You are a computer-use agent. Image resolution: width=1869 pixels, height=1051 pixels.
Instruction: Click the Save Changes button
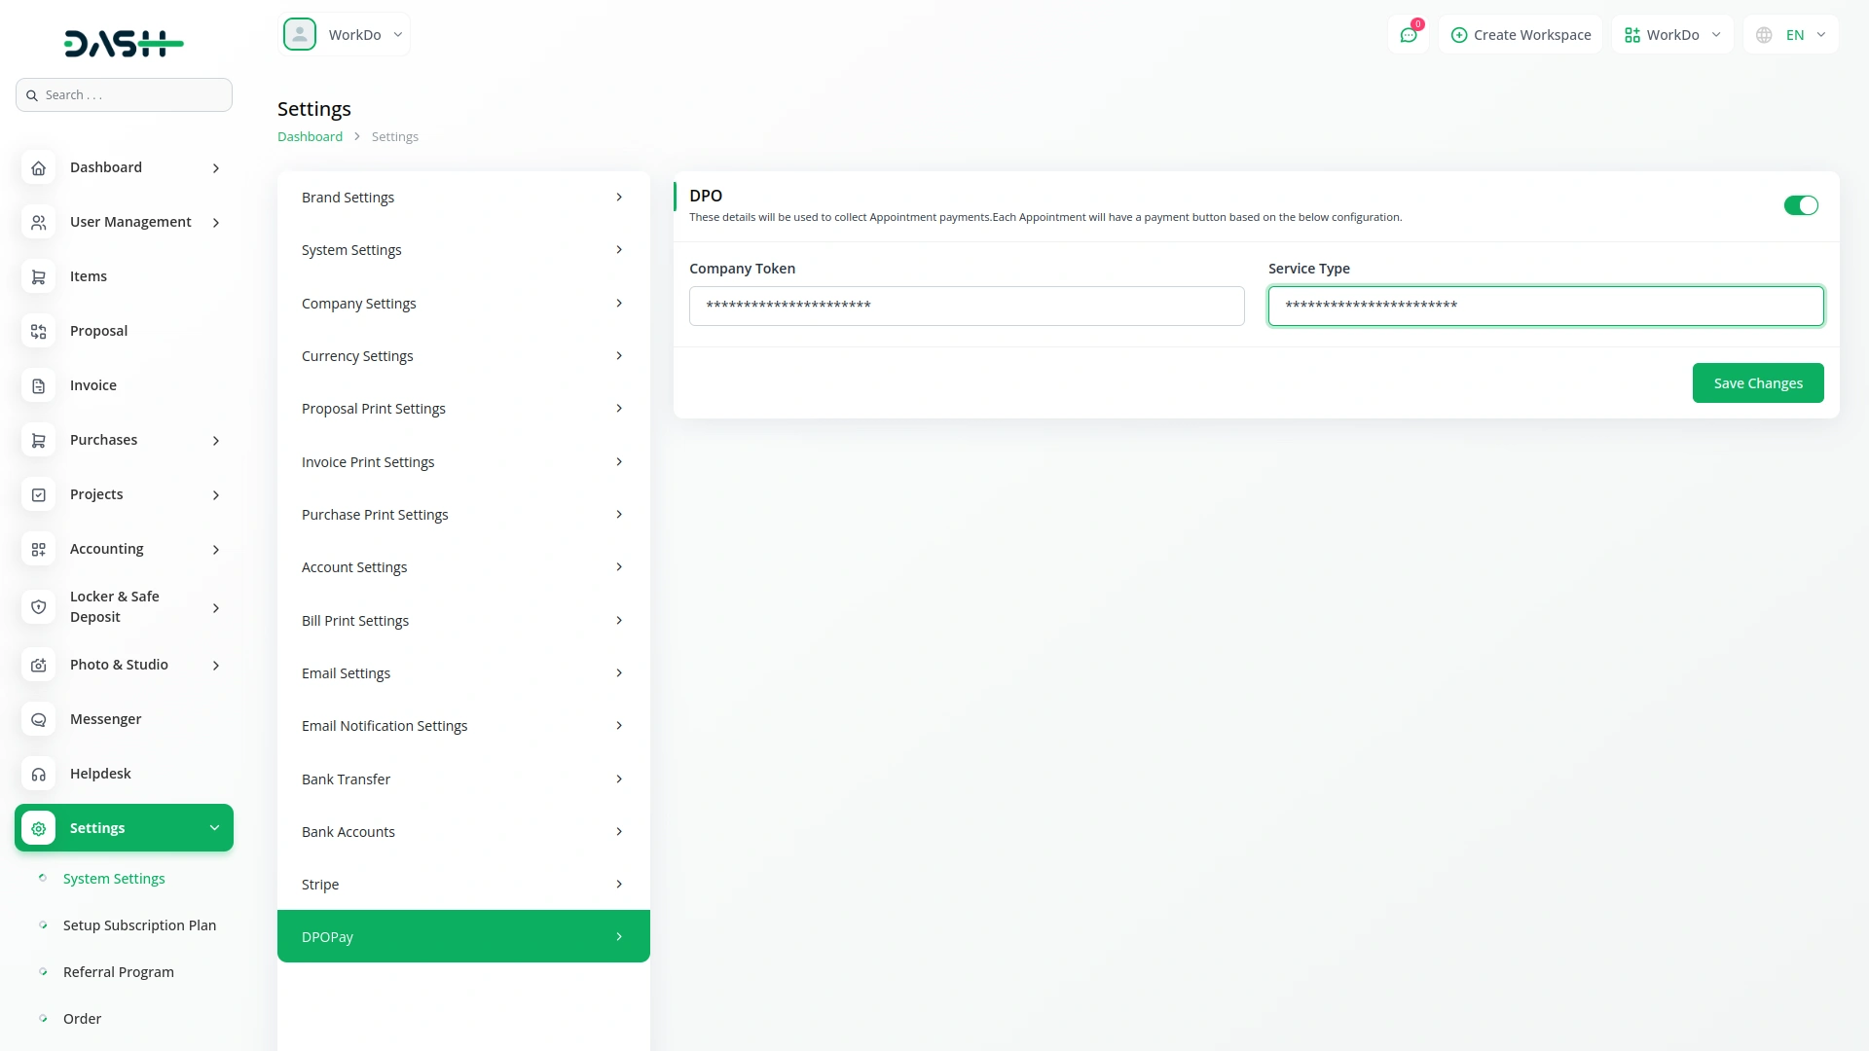[x=1757, y=383]
